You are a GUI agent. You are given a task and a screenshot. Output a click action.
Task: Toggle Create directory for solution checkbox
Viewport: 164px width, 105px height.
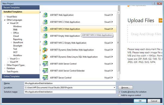pos(119,92)
